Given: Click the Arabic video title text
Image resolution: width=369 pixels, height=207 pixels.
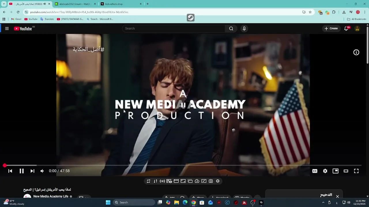Looking at the screenshot, I should (x=47, y=190).
